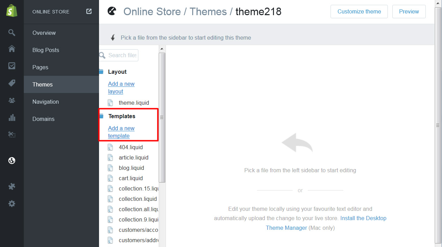Click file icon beside blog.liquid

[x=110, y=168]
